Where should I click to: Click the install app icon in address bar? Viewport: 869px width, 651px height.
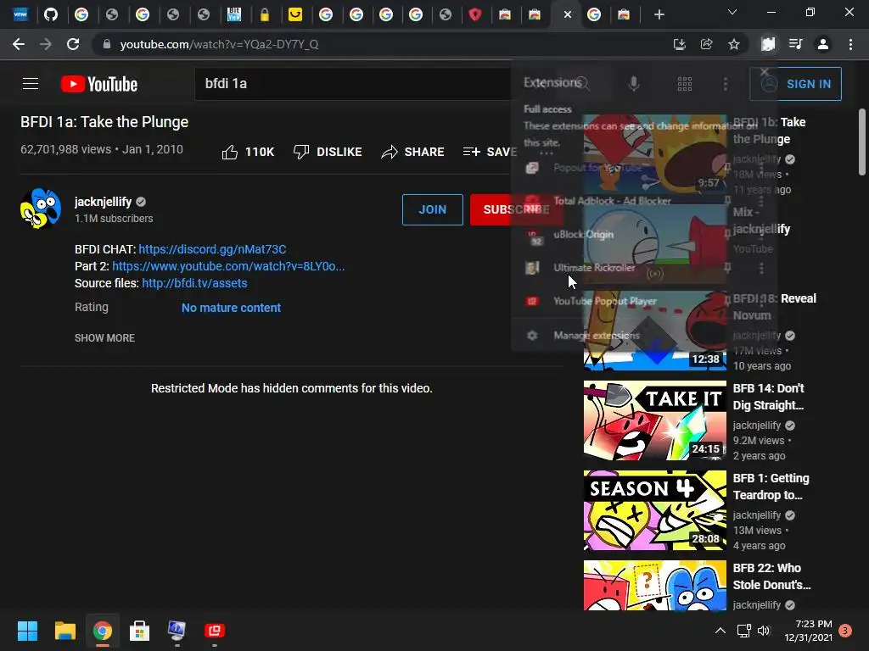pyautogui.click(x=680, y=44)
